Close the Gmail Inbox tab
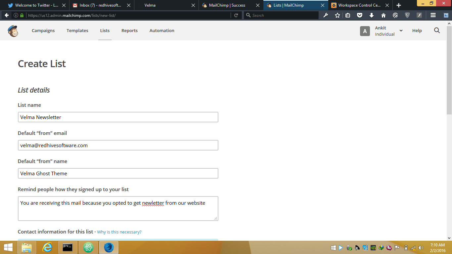 pyautogui.click(x=129, y=5)
